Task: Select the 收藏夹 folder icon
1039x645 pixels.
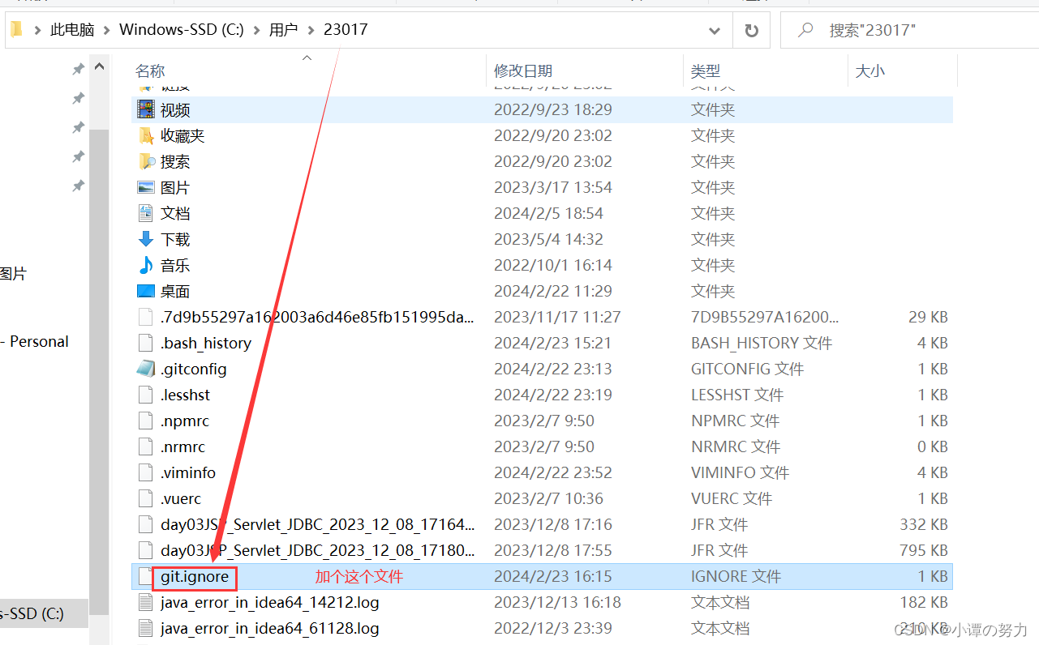Action: coord(146,135)
